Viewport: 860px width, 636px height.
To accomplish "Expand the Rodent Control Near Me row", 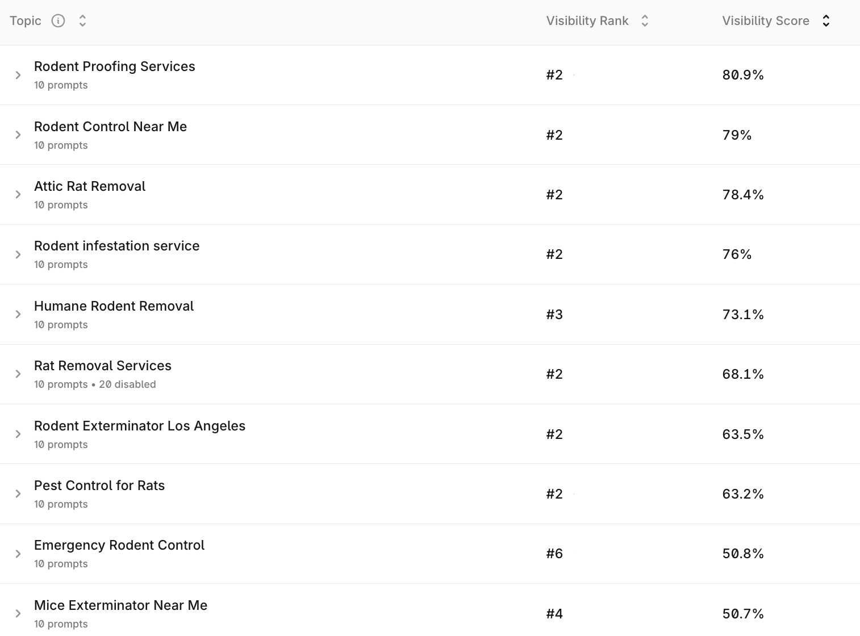I will [x=18, y=135].
